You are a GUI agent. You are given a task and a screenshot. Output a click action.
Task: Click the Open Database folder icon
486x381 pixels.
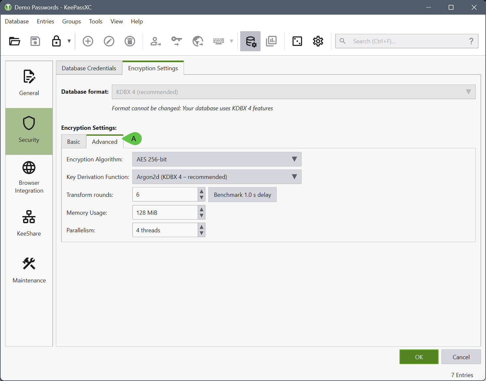coord(15,41)
